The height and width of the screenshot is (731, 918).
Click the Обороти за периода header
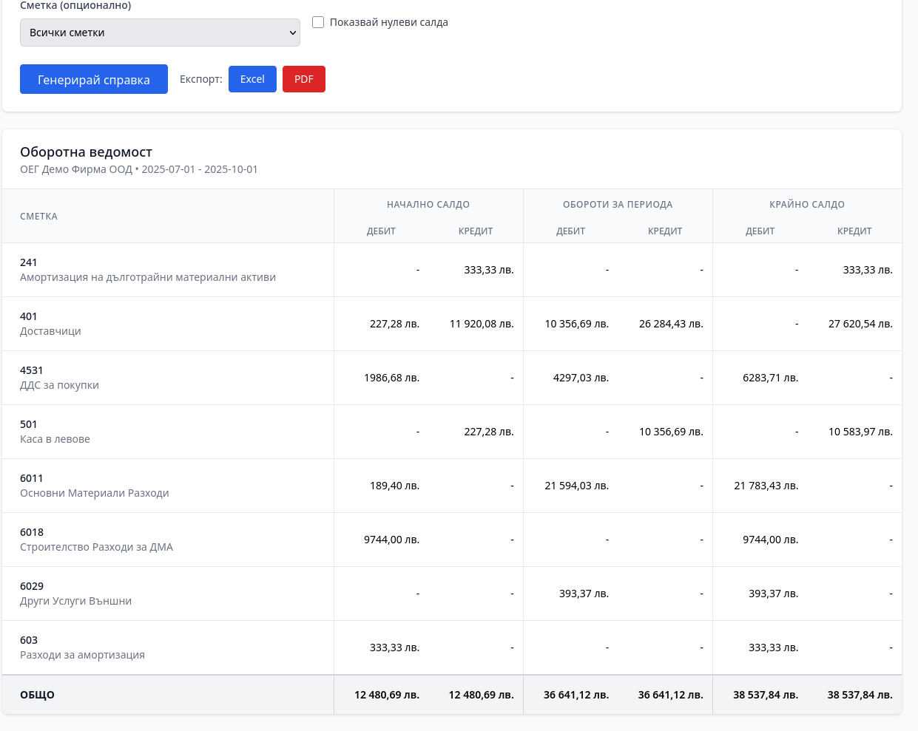[618, 205]
